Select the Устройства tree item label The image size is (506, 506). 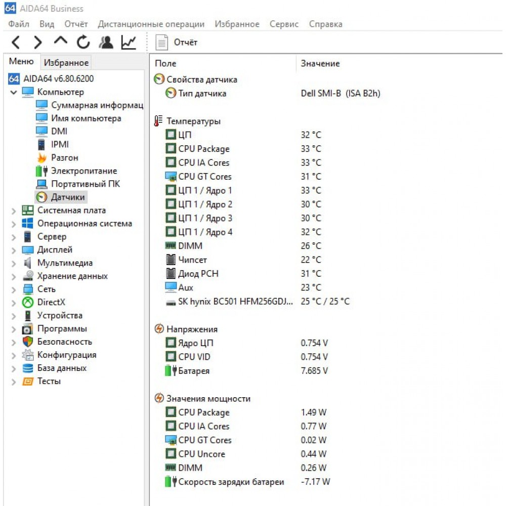click(60, 316)
